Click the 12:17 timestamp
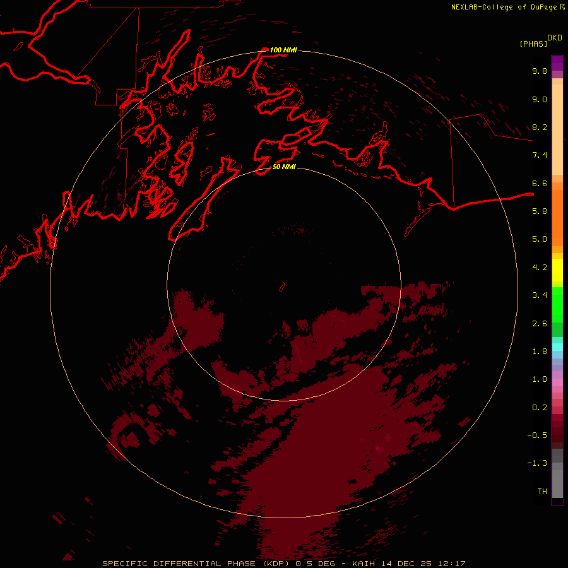 451,564
